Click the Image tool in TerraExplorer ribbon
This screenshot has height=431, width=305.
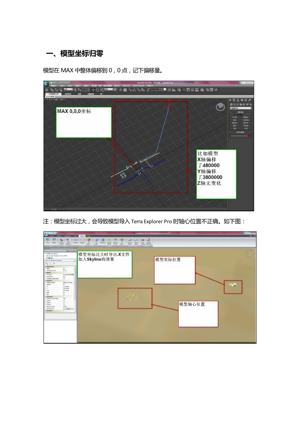54,241
